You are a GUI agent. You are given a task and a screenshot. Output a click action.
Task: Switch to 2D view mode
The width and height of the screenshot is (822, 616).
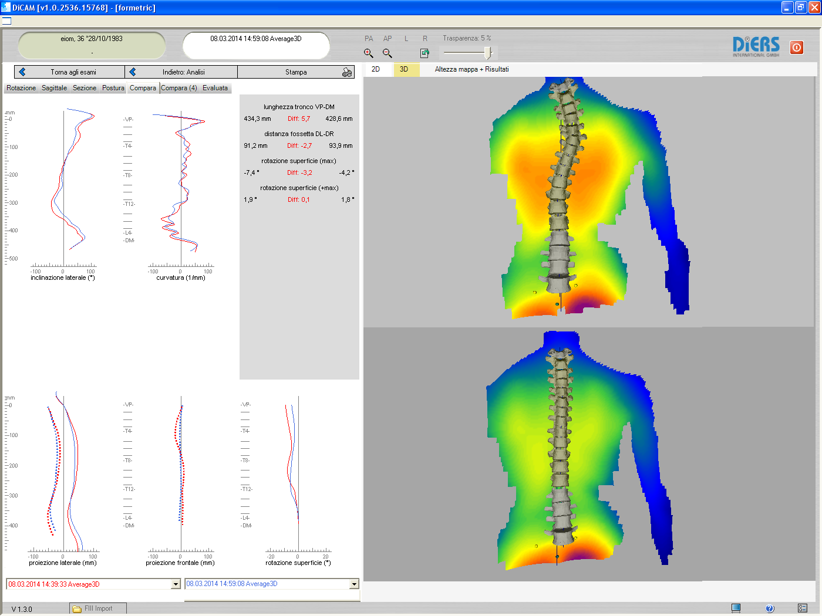tap(376, 69)
